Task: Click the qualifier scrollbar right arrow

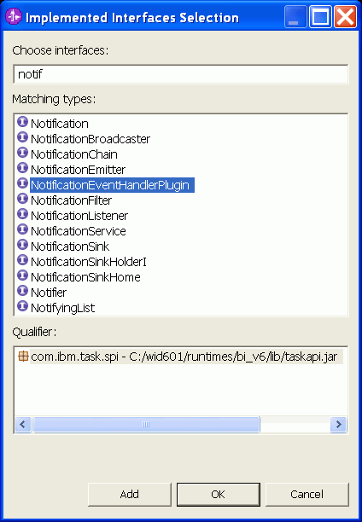Action: coord(339,425)
